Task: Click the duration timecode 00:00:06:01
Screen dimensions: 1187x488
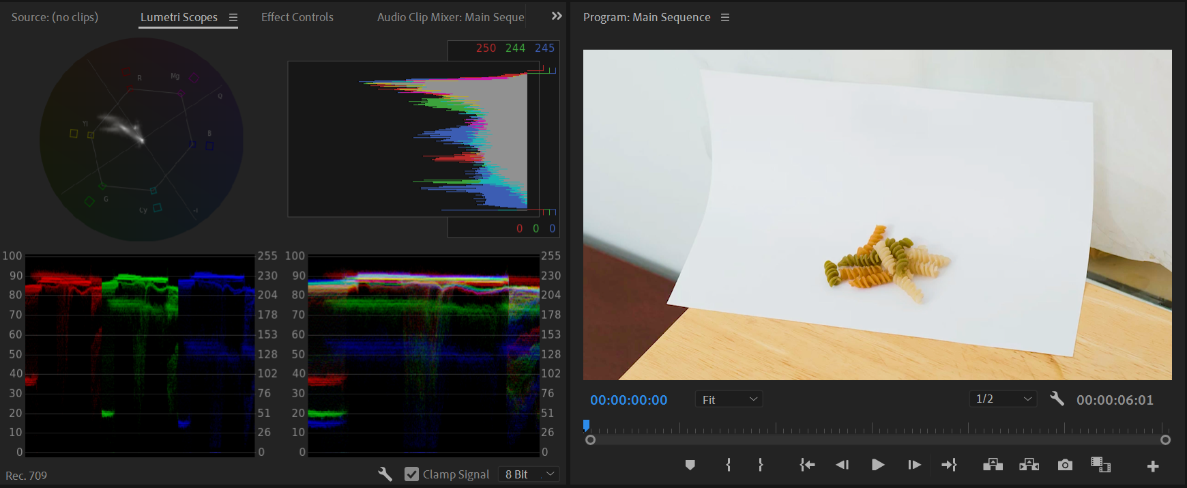Action: [1115, 400]
